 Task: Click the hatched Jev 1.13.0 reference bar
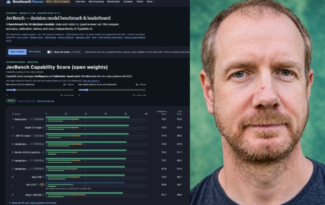coord(85,183)
